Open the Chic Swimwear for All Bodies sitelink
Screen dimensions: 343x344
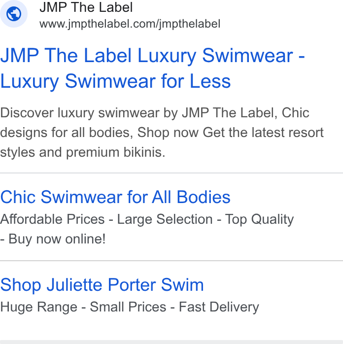pyautogui.click(x=115, y=197)
